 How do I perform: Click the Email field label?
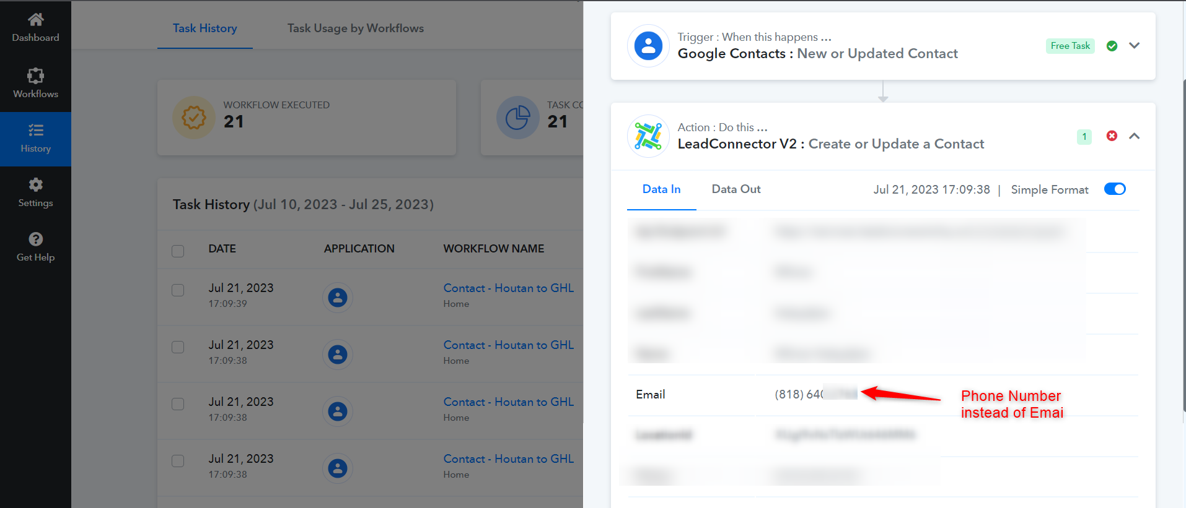(651, 395)
